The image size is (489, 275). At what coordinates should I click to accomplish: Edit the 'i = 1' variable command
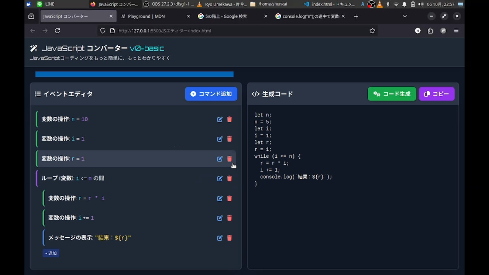tap(220, 139)
